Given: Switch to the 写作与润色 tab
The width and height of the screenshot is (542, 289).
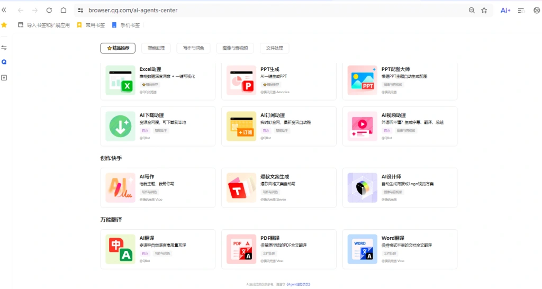Looking at the screenshot, I should tap(193, 48).
